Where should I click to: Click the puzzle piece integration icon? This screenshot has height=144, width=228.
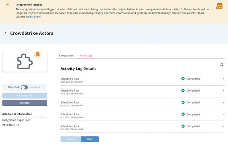[25, 61]
